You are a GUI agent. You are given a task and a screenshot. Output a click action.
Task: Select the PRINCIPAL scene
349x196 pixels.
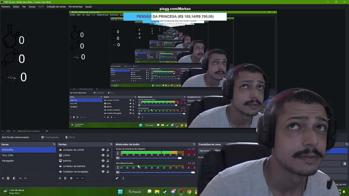28,150
